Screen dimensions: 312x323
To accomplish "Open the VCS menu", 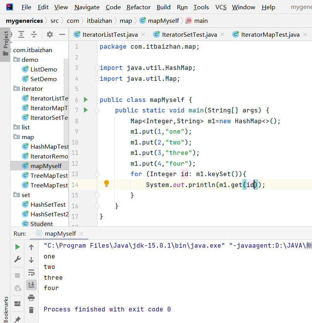I will [x=221, y=7].
